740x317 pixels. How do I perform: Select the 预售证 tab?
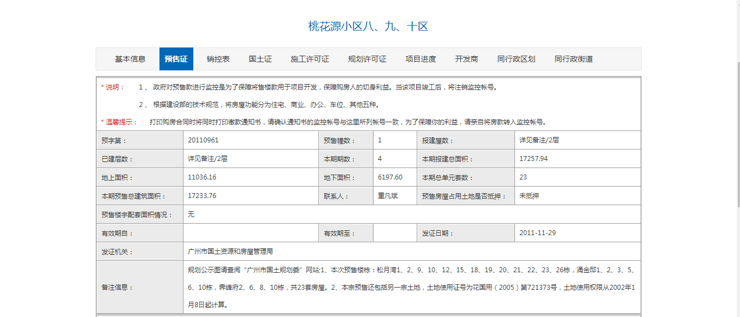tap(176, 59)
